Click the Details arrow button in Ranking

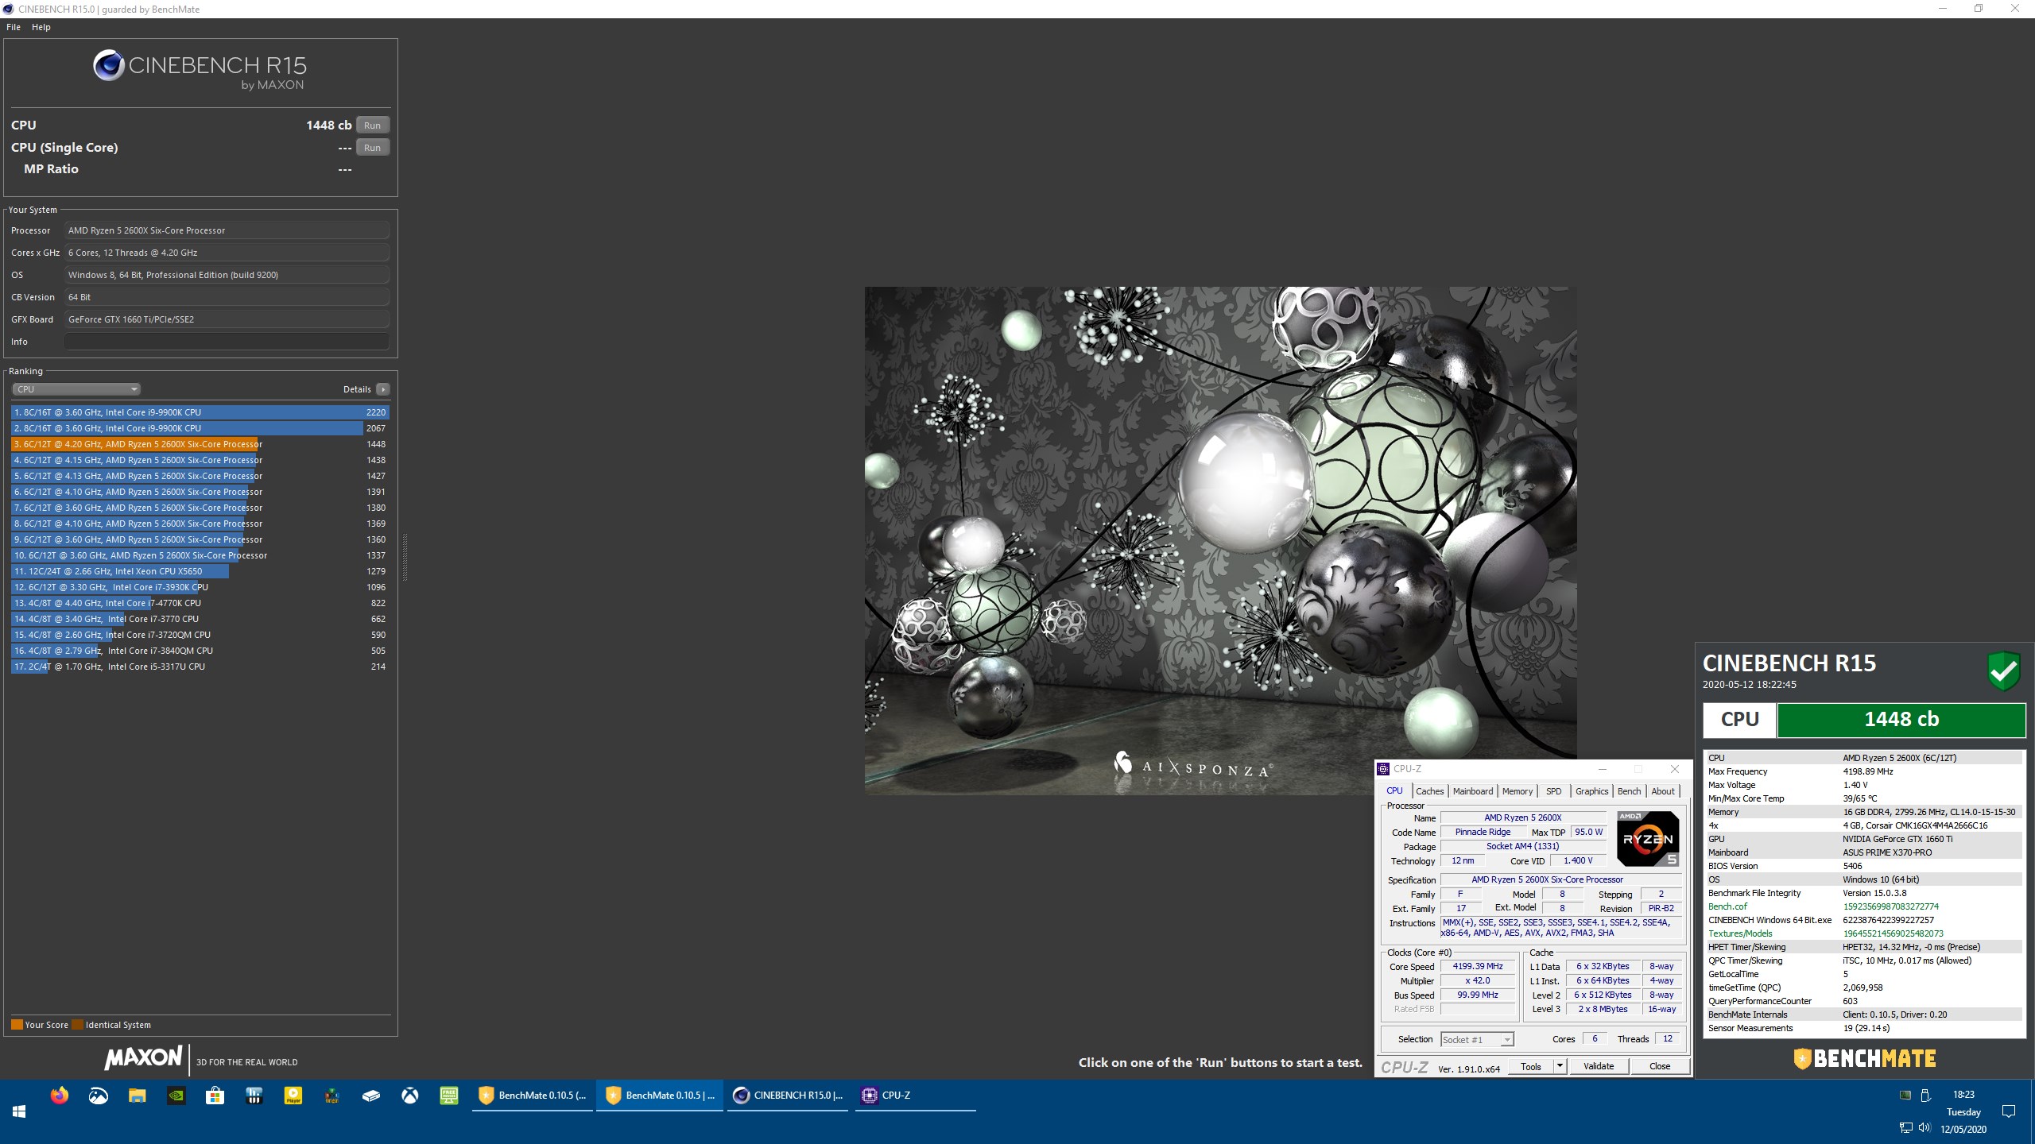point(383,389)
